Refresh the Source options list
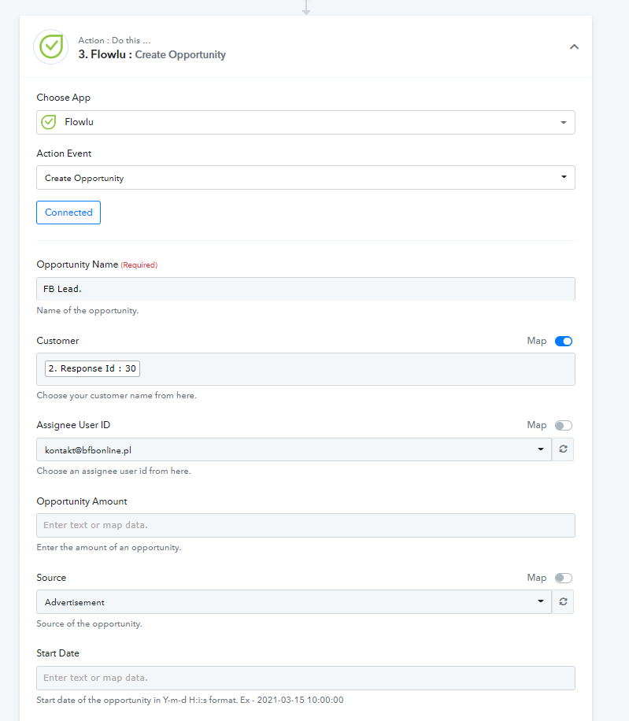The image size is (629, 721). [x=563, y=601]
